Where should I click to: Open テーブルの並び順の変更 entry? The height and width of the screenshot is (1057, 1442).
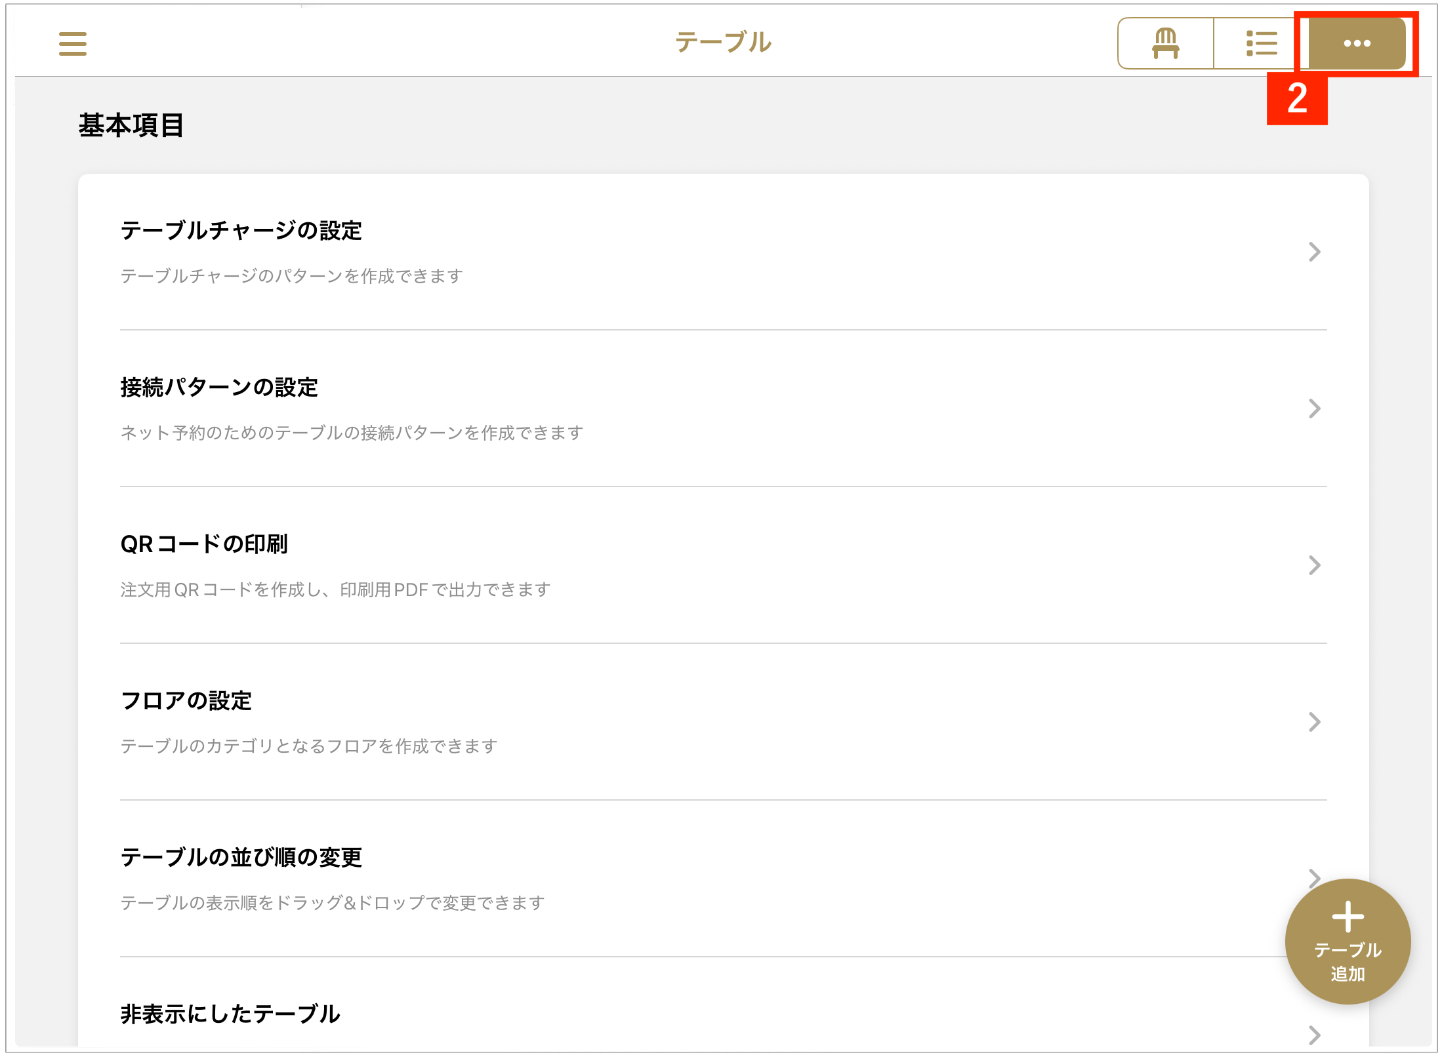click(x=241, y=858)
